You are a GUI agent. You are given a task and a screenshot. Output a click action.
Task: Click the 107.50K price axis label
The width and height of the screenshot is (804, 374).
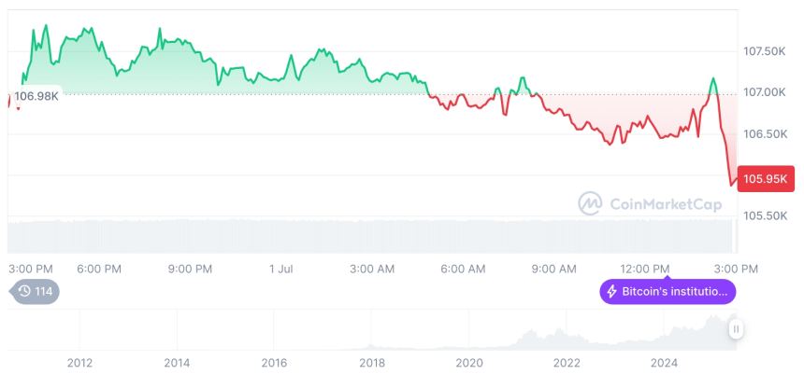tap(765, 51)
